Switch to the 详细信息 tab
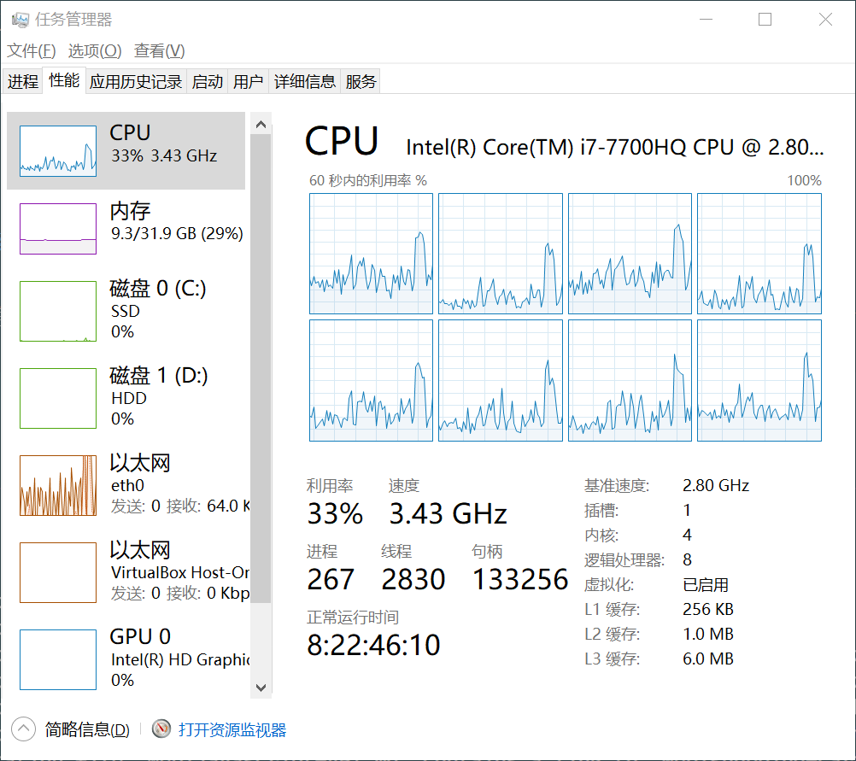The image size is (856, 761). pyautogui.click(x=305, y=82)
